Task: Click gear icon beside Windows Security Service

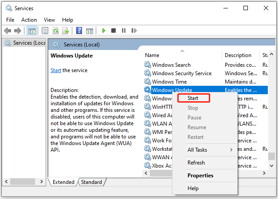Action: point(147,73)
